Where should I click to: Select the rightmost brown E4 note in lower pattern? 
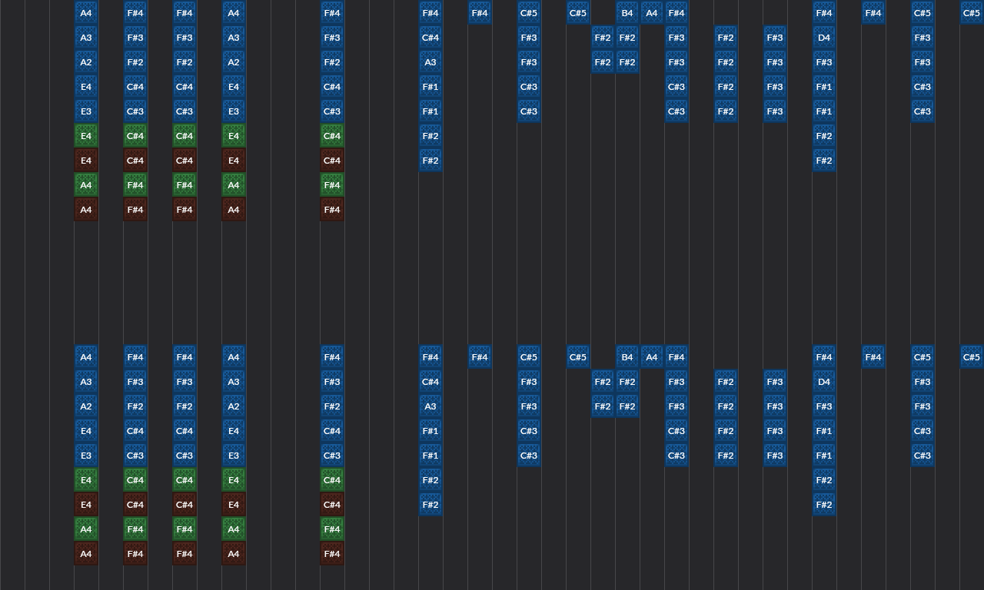[234, 505]
